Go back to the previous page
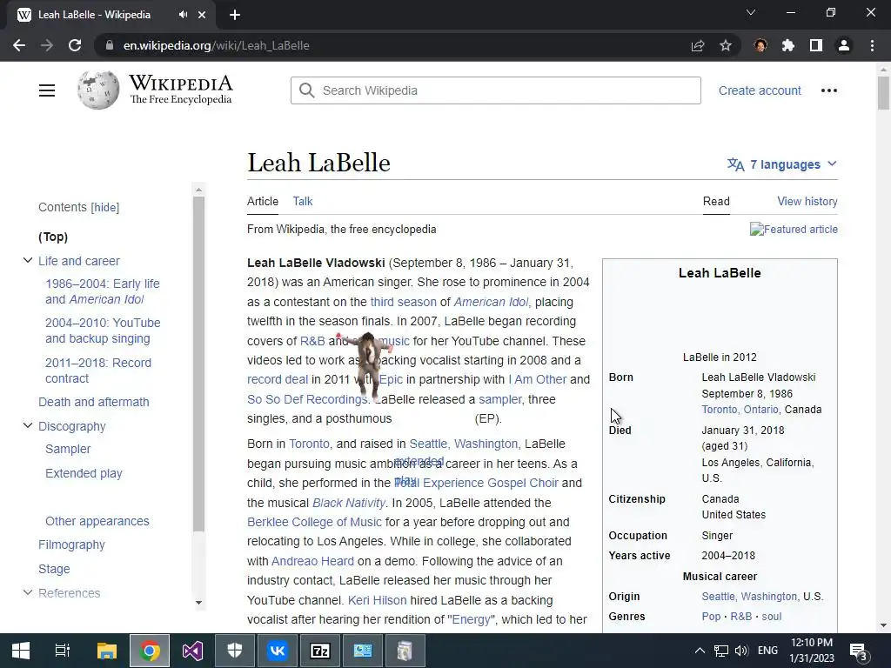891x668 pixels. point(19,45)
